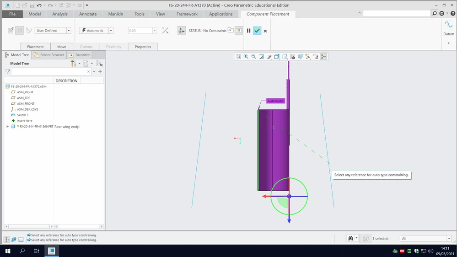Screen dimensions: 457x257
Task: Click the ribbon command search field
Action: click(397, 13)
